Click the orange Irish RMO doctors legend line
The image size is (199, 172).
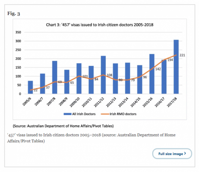click(105, 114)
